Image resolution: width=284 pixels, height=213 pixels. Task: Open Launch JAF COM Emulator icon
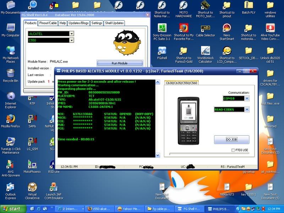point(54,191)
